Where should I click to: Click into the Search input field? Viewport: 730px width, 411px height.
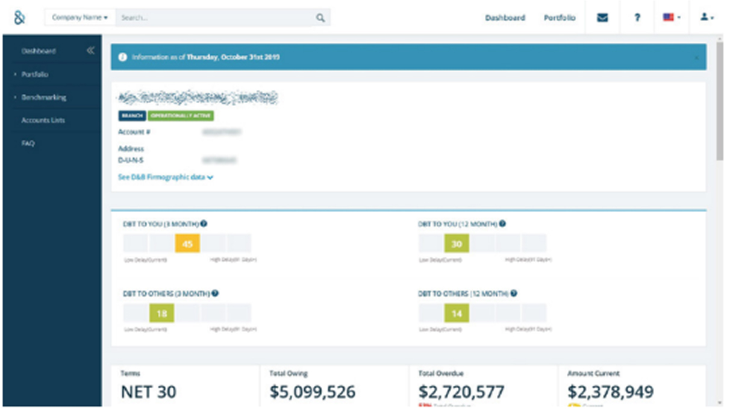[x=214, y=18]
